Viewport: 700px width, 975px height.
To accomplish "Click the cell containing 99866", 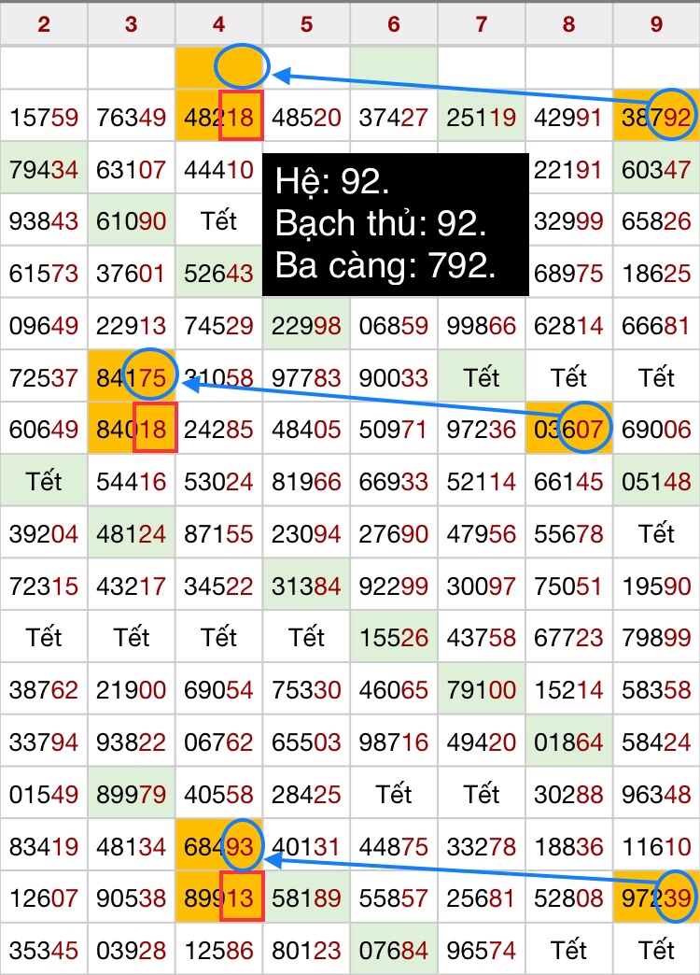I will point(482,325).
